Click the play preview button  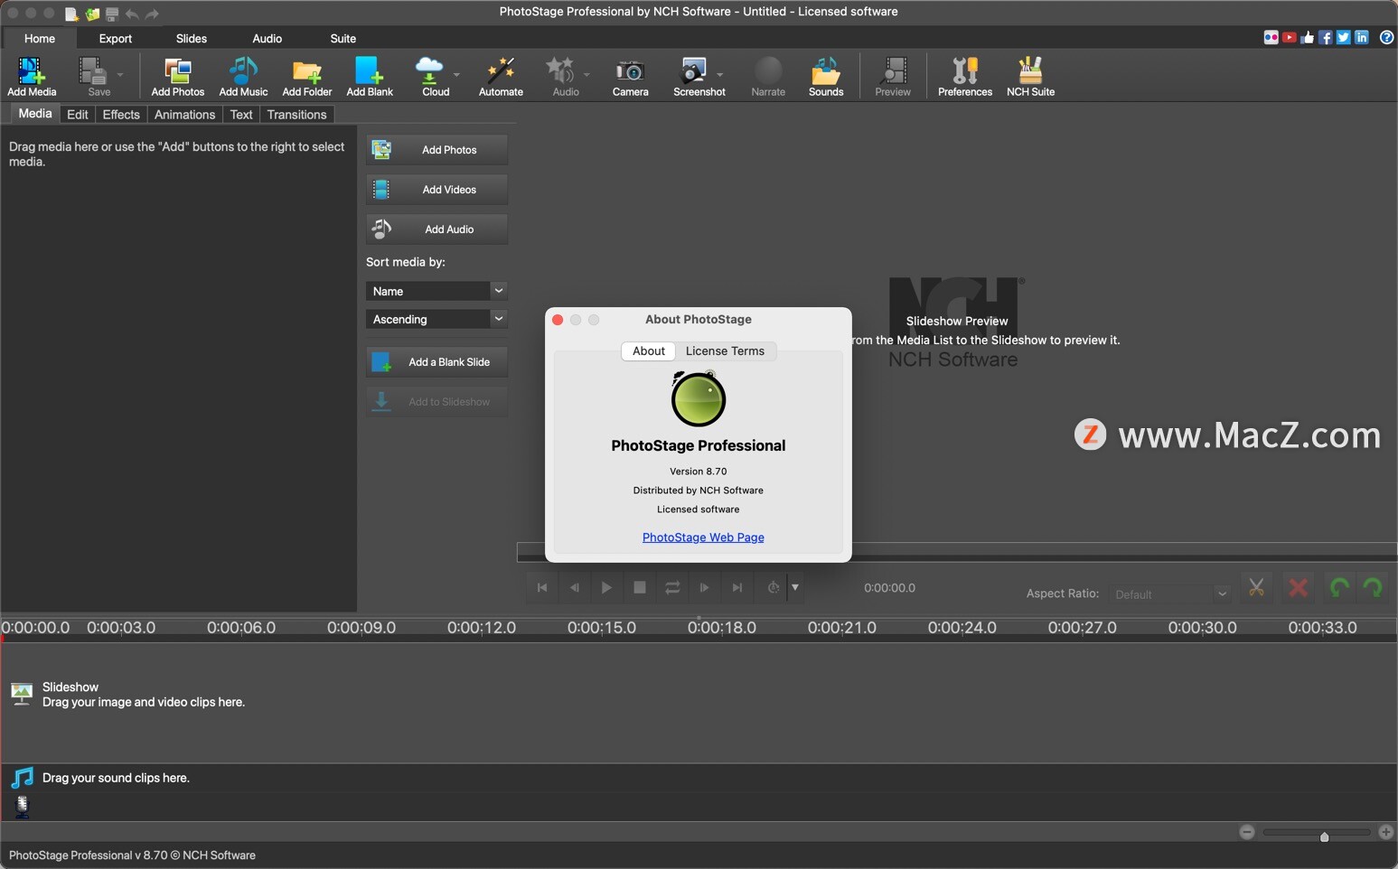pyautogui.click(x=606, y=587)
